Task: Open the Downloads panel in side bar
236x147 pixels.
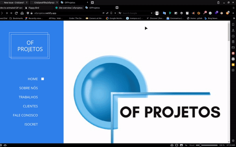Action: pos(233,31)
